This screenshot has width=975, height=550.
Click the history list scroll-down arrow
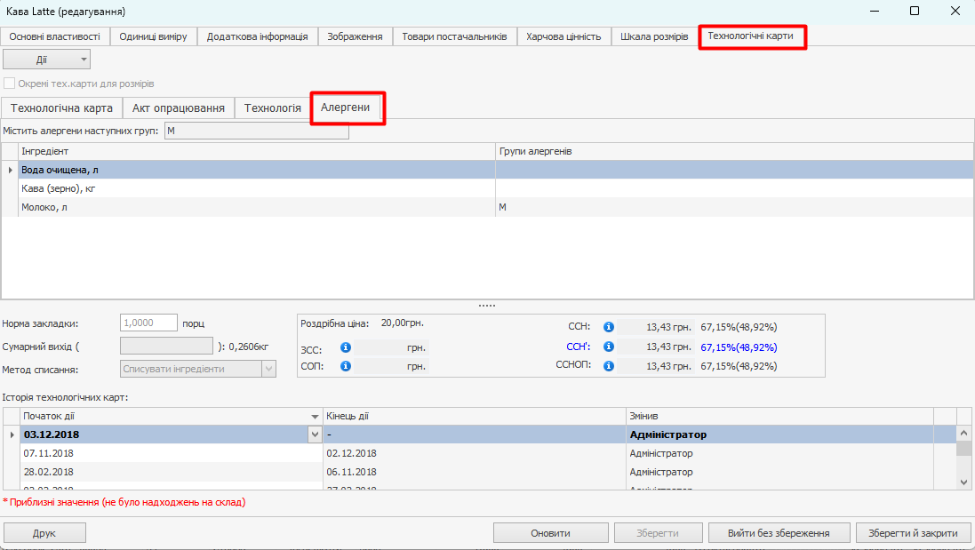pos(964,481)
